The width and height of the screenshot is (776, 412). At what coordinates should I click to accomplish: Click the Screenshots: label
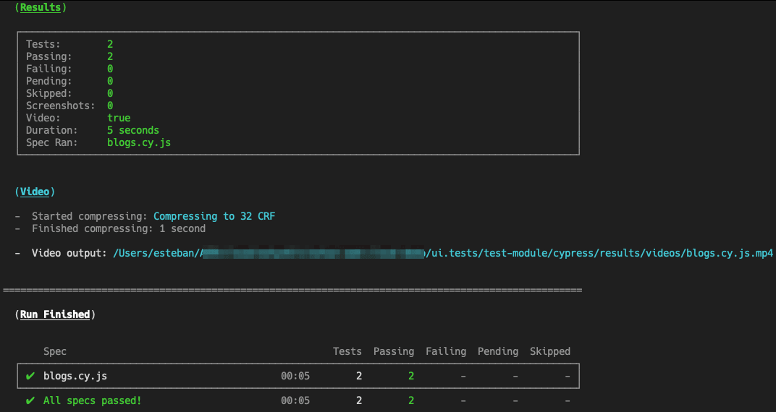point(60,106)
